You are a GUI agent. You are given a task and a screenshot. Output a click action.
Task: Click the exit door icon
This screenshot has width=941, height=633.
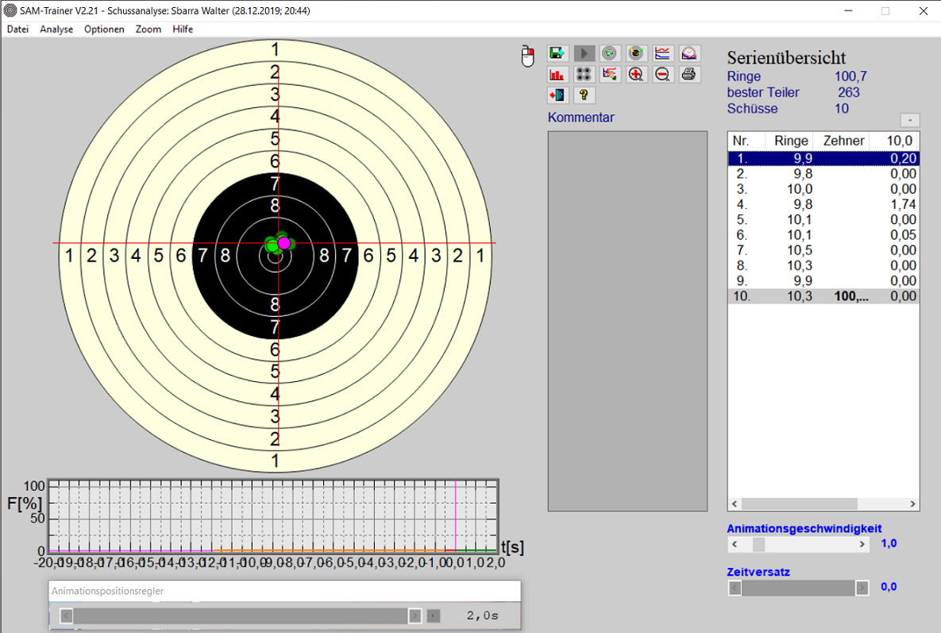pyautogui.click(x=557, y=95)
